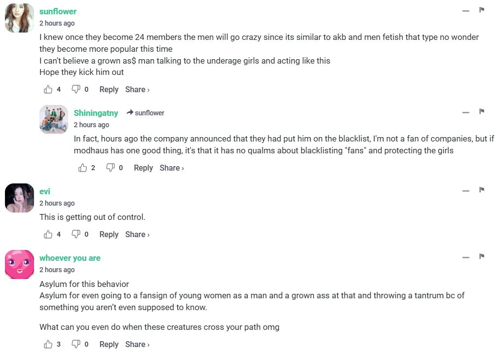Downvote the reply by Shiningatny
The image size is (502, 355).
pyautogui.click(x=111, y=168)
